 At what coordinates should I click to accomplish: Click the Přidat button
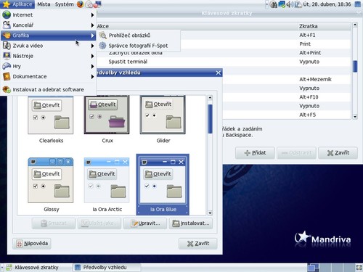[x=255, y=153]
